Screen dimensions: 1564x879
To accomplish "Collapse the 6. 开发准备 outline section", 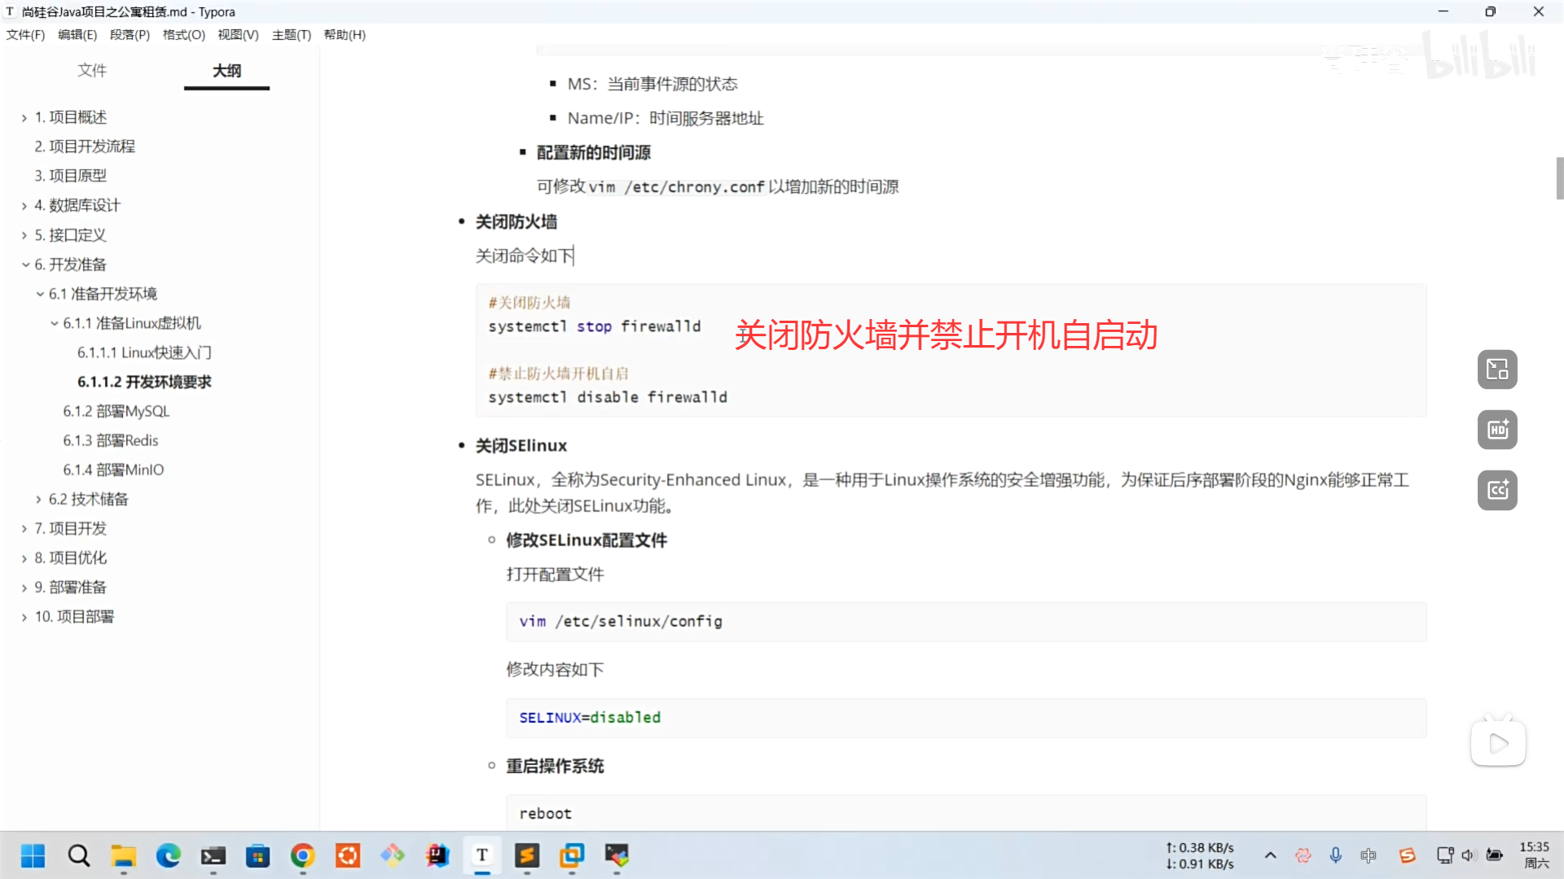I will (x=25, y=265).
